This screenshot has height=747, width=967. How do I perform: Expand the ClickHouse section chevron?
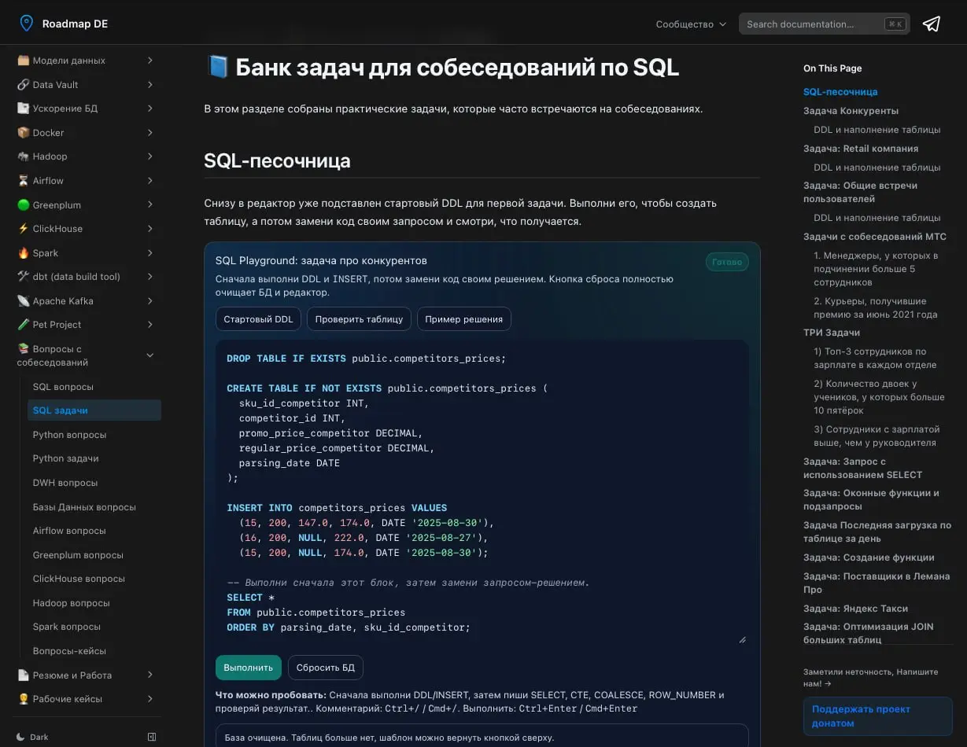[149, 229]
